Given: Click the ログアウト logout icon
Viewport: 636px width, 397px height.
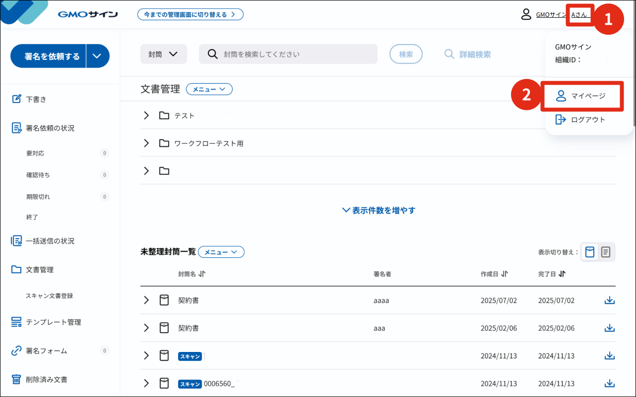Looking at the screenshot, I should [561, 119].
